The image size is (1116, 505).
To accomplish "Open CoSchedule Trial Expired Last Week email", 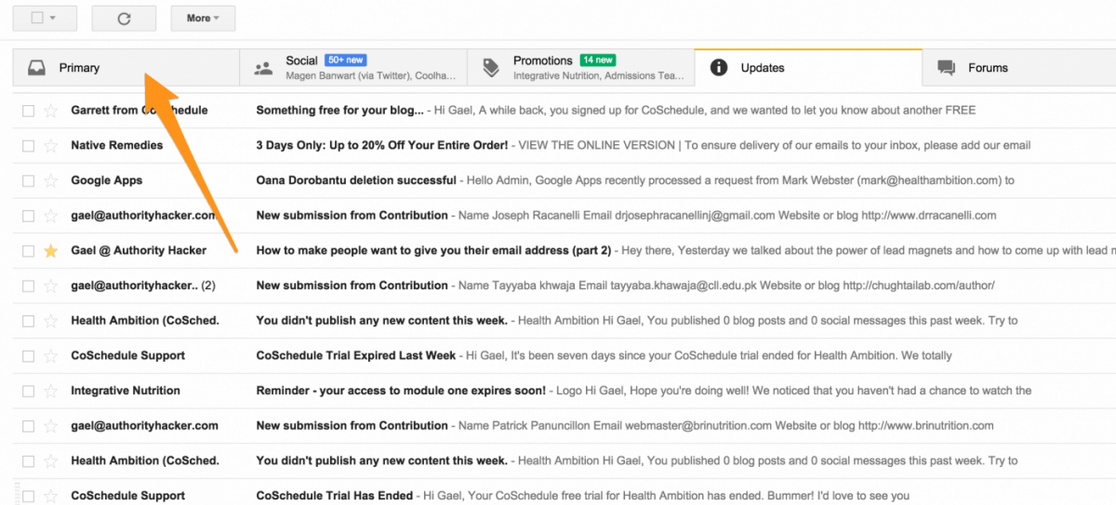I will (356, 356).
